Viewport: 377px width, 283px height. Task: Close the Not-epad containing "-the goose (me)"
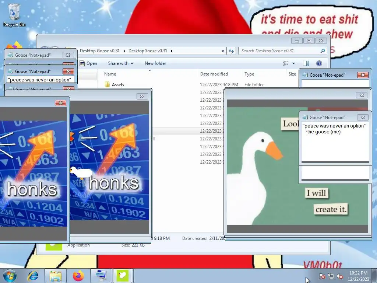(x=363, y=117)
